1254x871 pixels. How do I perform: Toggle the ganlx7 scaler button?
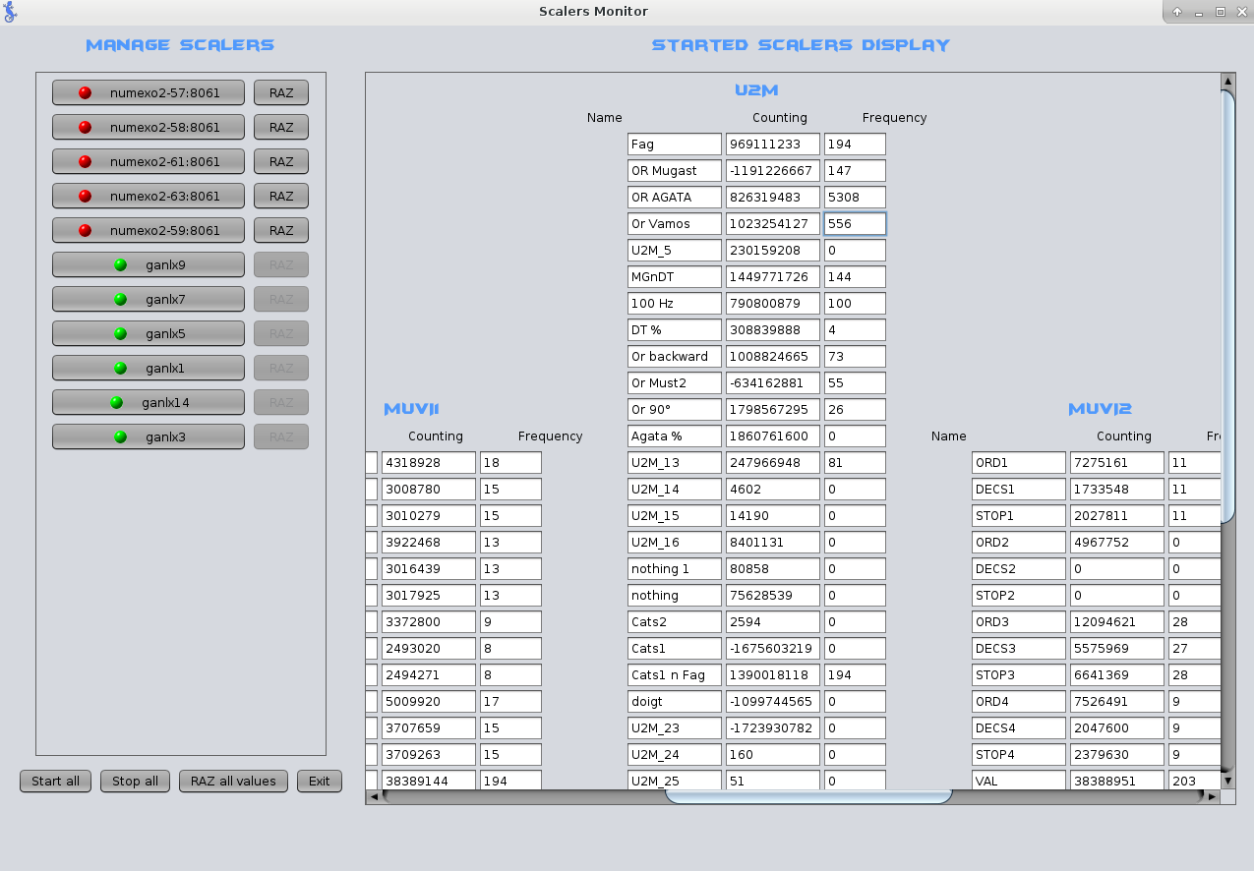(x=149, y=299)
